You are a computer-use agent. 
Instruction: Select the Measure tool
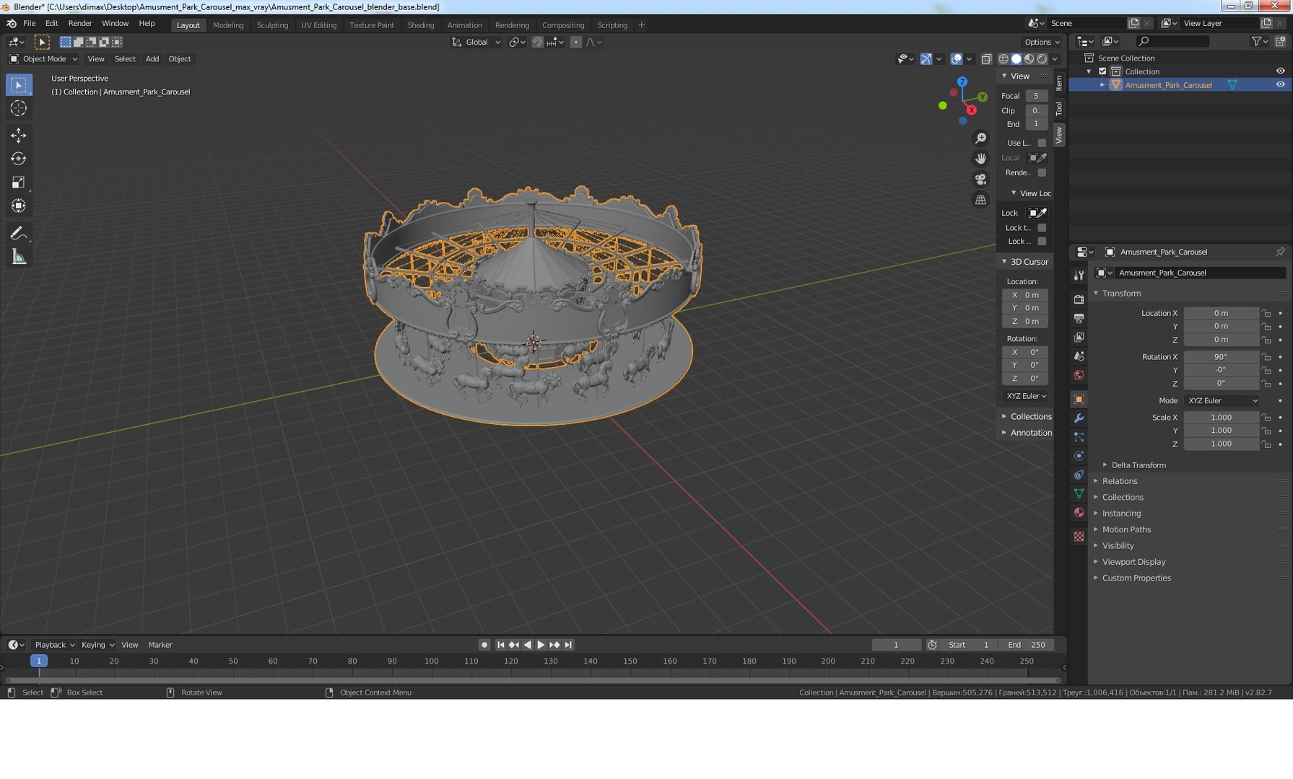click(19, 258)
